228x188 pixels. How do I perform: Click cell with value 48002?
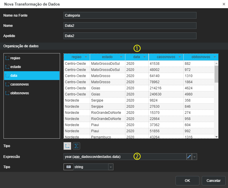[x=166, y=70]
